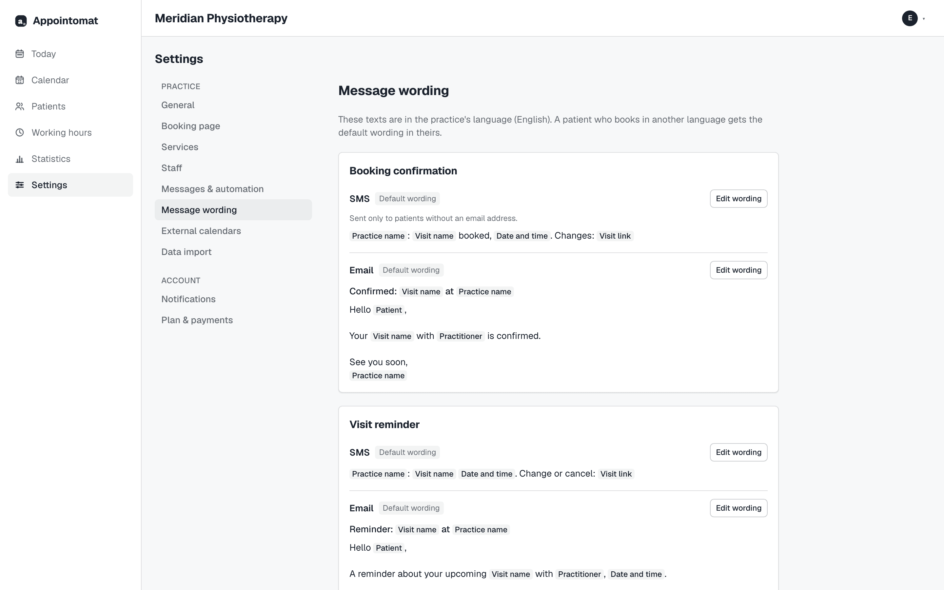
Task: Edit wording for Booking confirmation SMS
Action: [x=738, y=199]
